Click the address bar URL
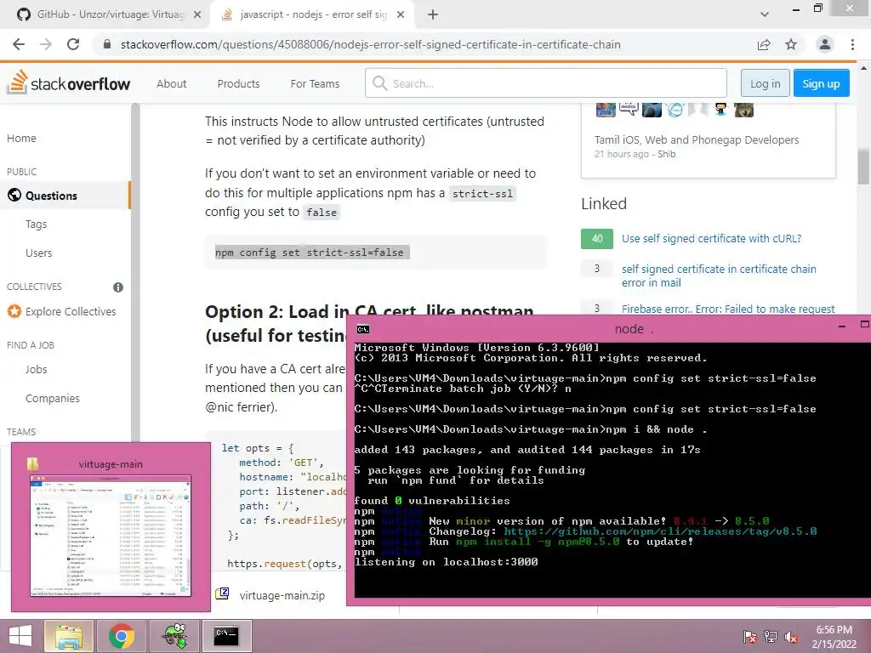This screenshot has width=871, height=653. (371, 44)
